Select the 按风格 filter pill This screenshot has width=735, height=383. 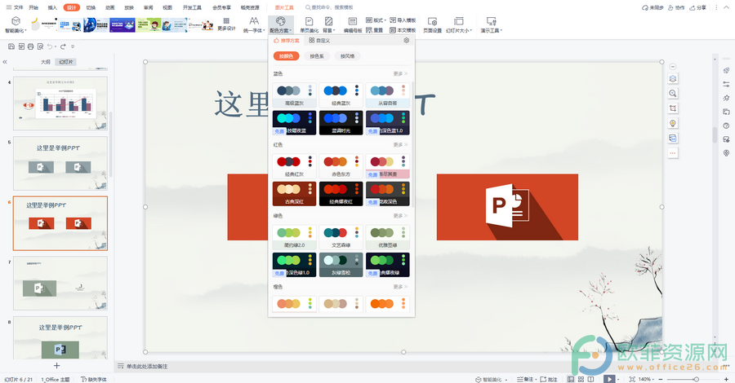click(x=347, y=56)
